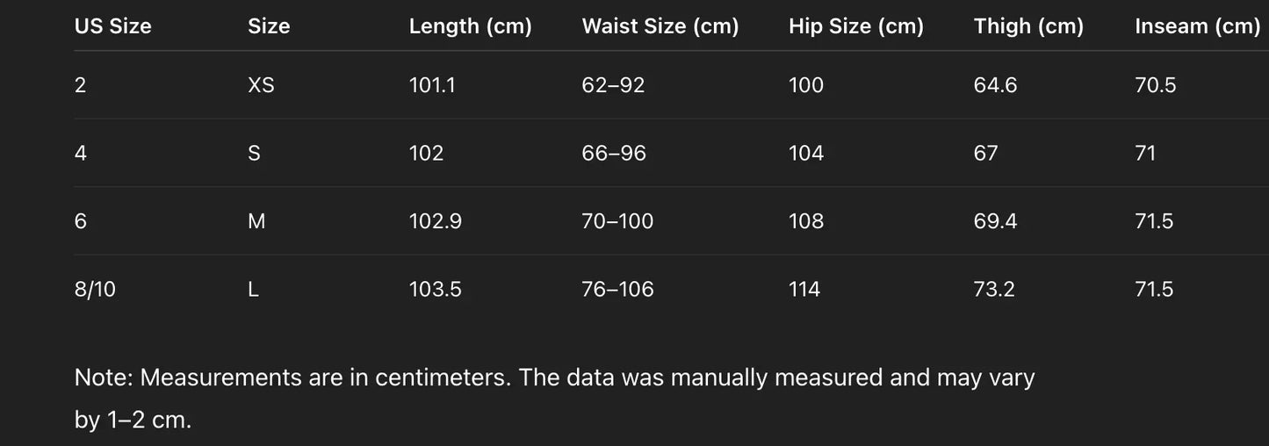The width and height of the screenshot is (1269, 446).
Task: Select the waist range 62–92 cell
Action: click(x=613, y=85)
